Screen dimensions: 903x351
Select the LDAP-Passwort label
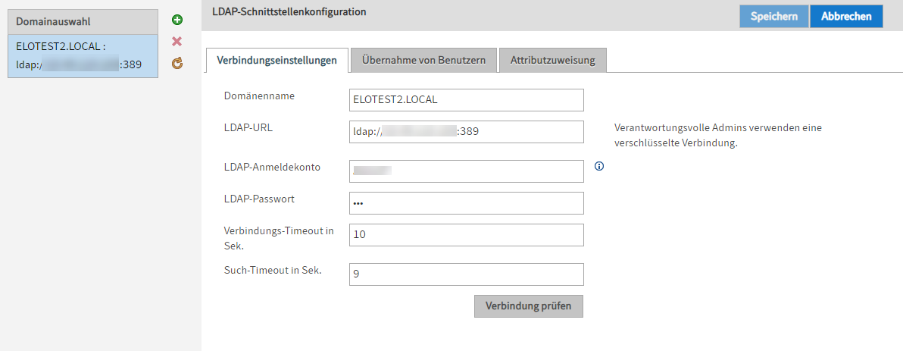259,199
